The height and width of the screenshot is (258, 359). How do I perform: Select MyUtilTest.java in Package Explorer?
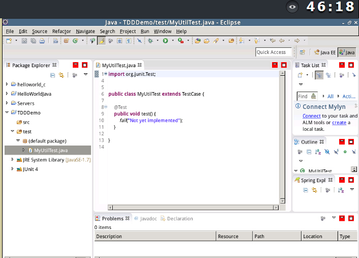coord(48,150)
